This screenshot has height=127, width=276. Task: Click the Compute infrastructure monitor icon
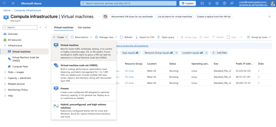pos(6,17)
